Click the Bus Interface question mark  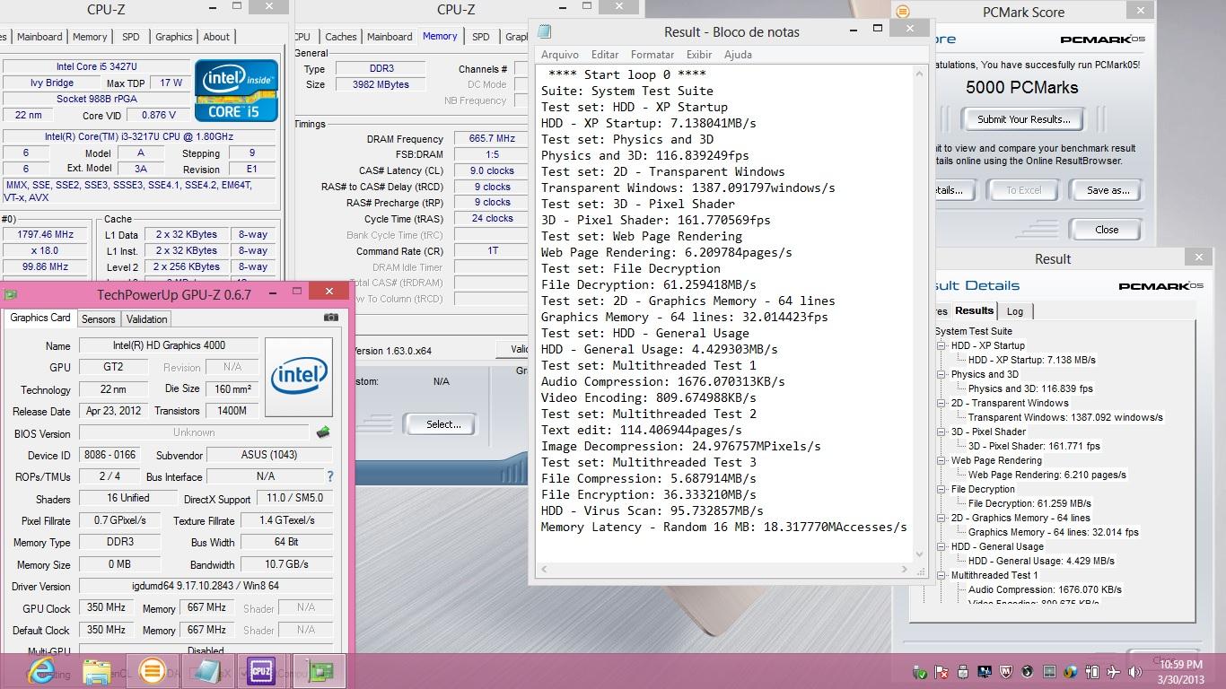coord(329,476)
